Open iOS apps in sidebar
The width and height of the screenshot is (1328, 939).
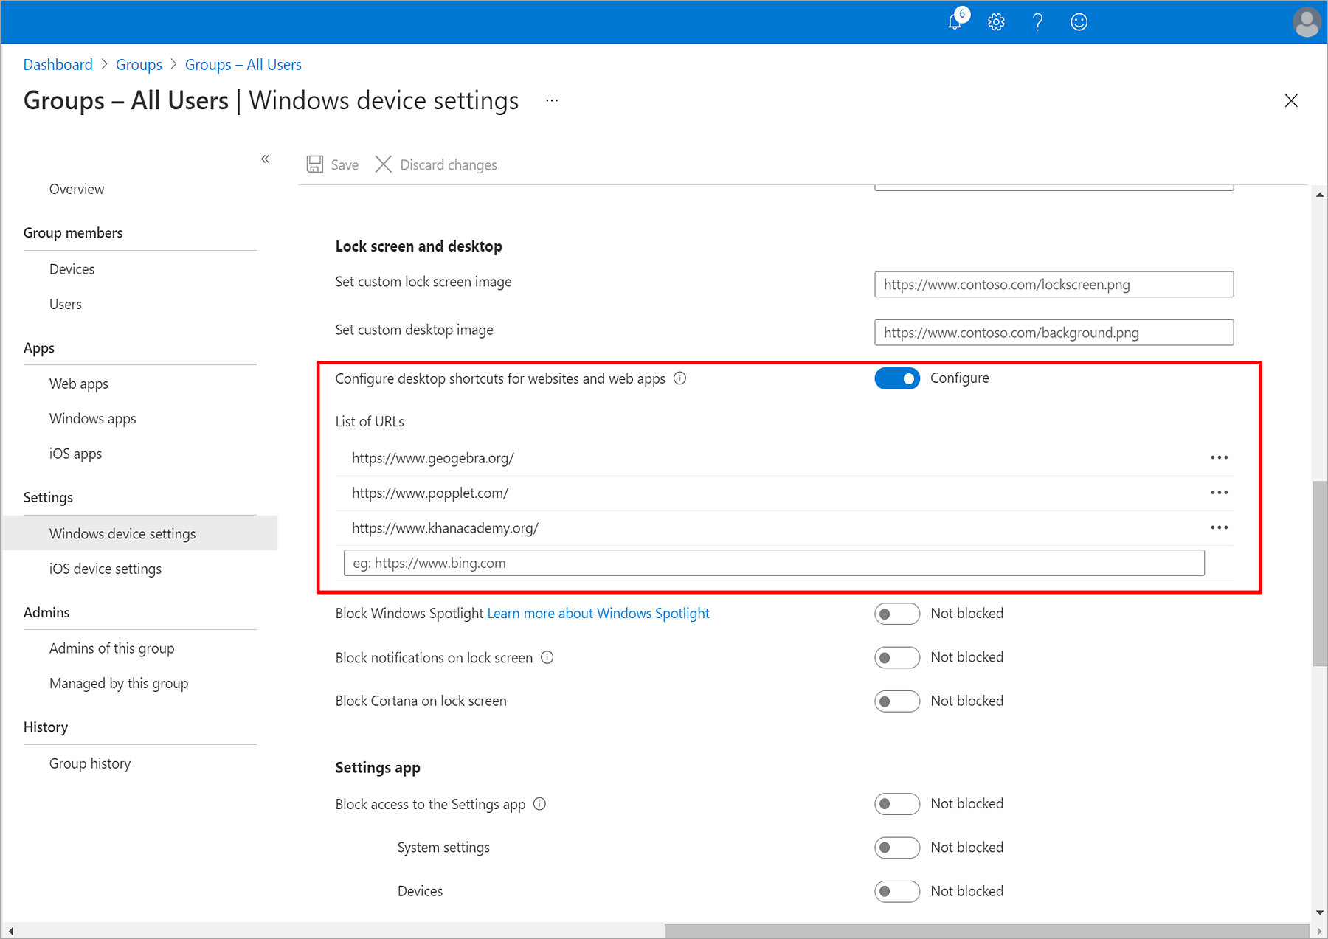pyautogui.click(x=76, y=454)
